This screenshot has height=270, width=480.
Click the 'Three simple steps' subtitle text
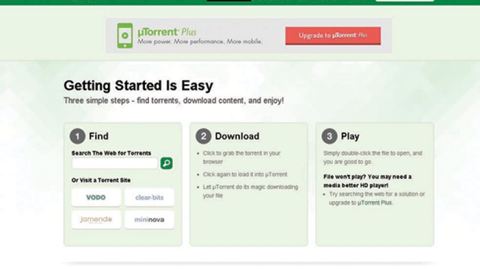[173, 100]
